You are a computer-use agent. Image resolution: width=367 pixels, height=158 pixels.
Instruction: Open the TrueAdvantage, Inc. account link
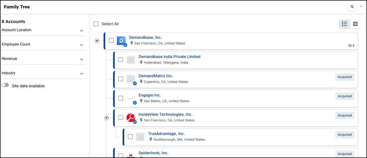tap(166, 134)
